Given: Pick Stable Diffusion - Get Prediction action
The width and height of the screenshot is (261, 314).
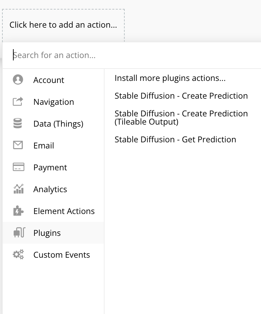Looking at the screenshot, I should [175, 140].
